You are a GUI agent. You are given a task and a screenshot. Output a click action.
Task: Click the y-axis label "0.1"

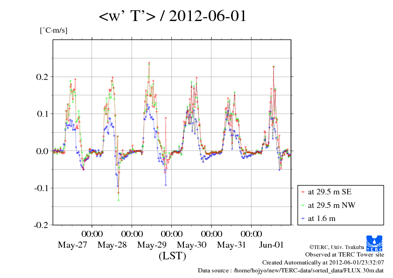(42, 114)
